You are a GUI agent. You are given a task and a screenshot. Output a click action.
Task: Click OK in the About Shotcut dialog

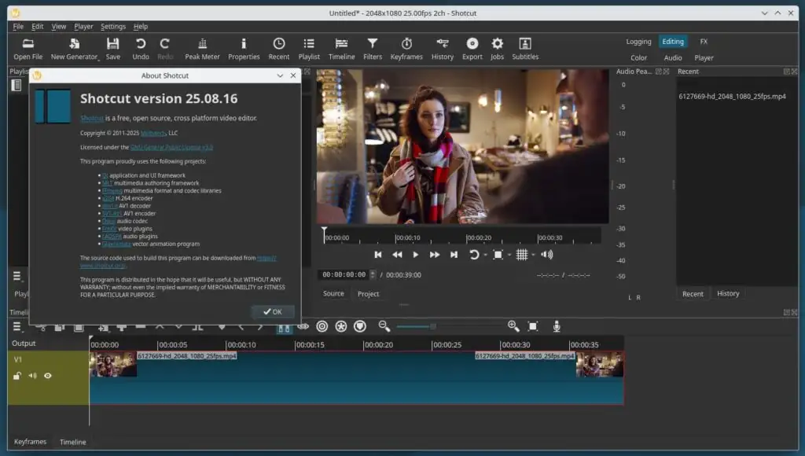click(x=273, y=312)
